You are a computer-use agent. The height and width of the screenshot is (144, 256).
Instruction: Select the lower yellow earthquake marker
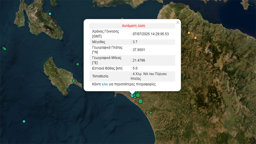click(195, 38)
